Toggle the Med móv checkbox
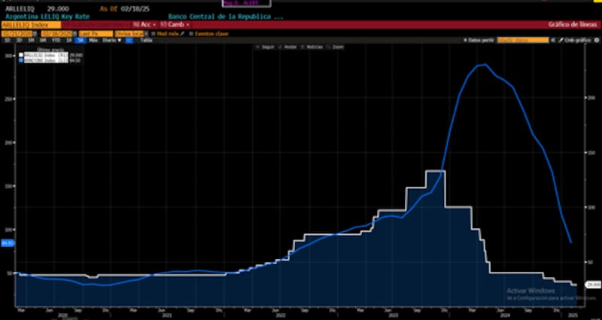602x320 pixels. [154, 33]
